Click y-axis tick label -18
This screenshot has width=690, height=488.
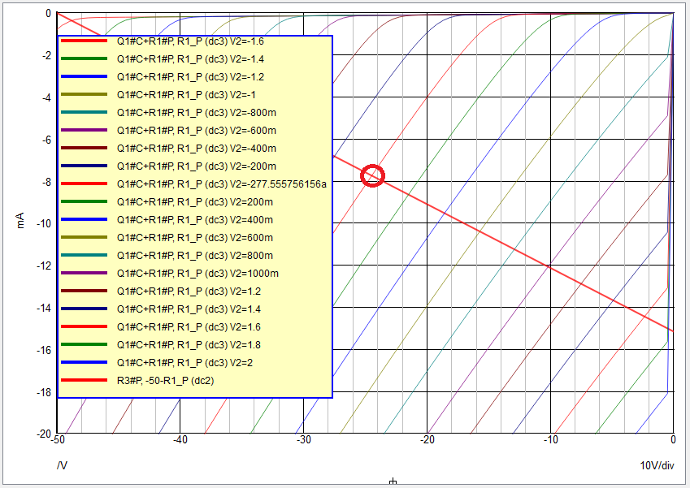click(x=44, y=393)
